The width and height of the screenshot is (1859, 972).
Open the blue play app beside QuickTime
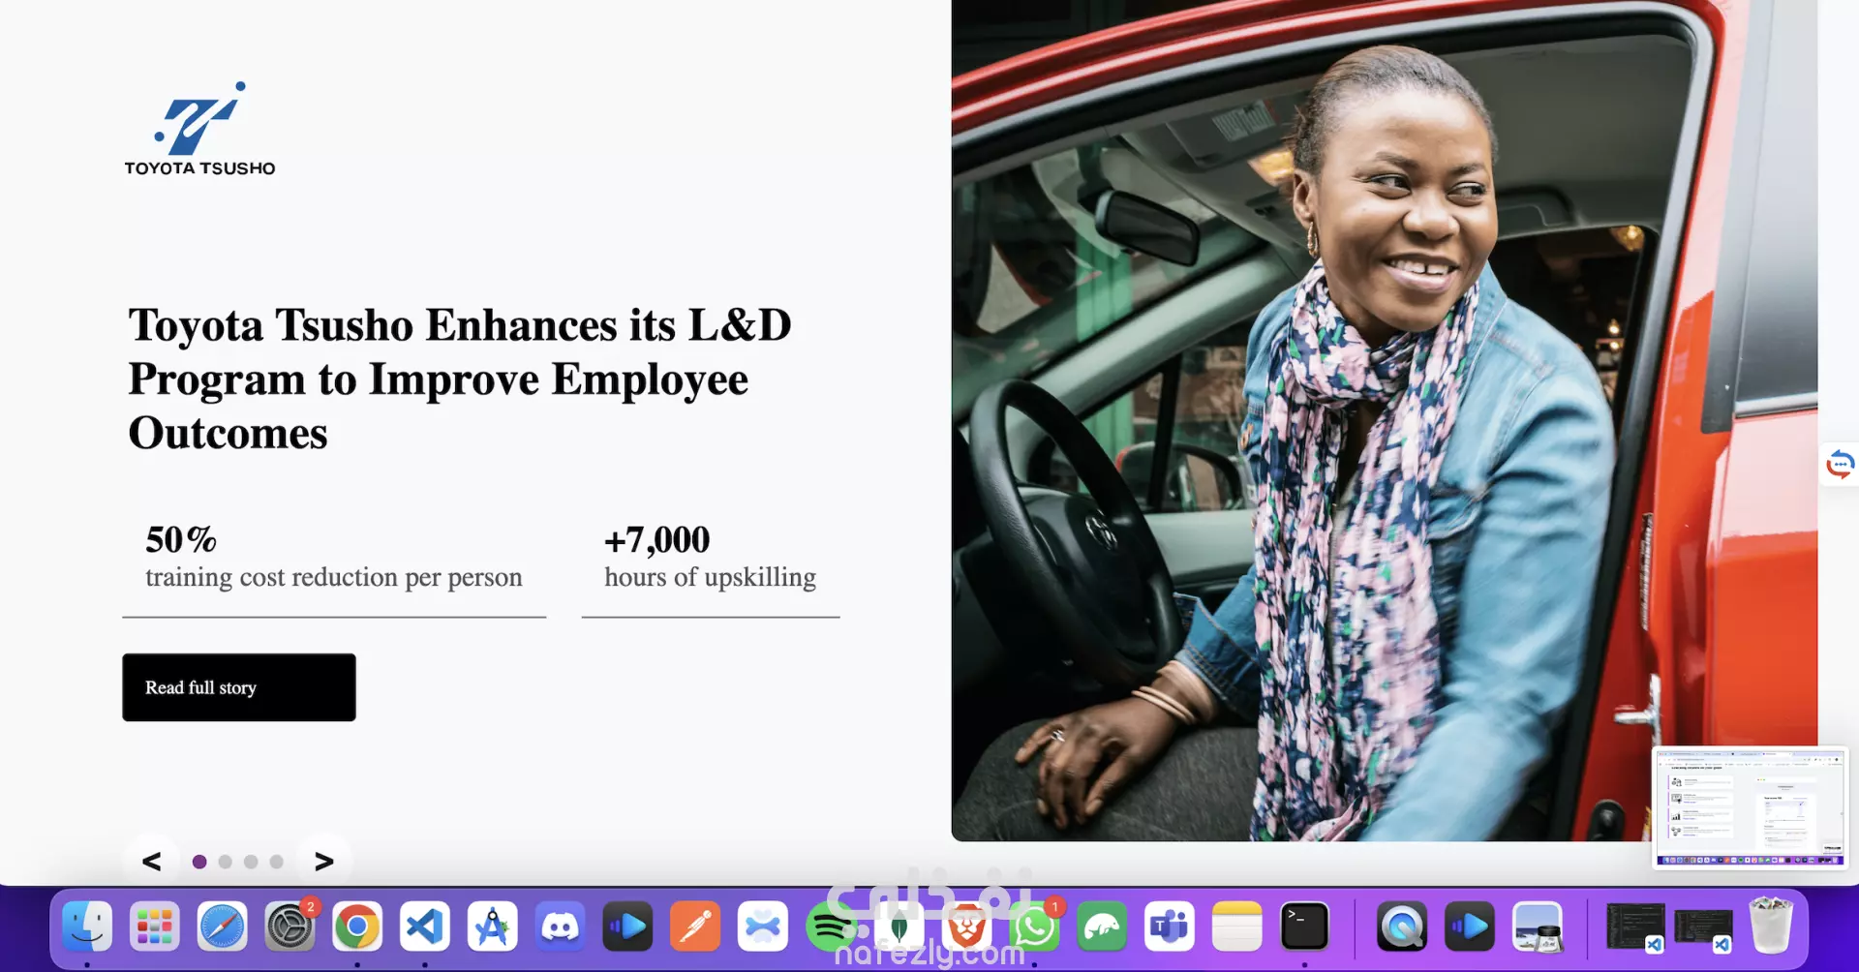click(1470, 927)
